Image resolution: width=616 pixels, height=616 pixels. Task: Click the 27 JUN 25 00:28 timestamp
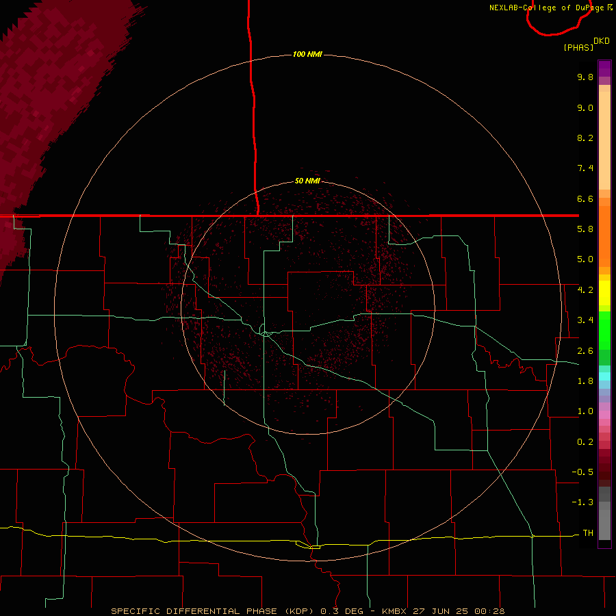point(459,611)
